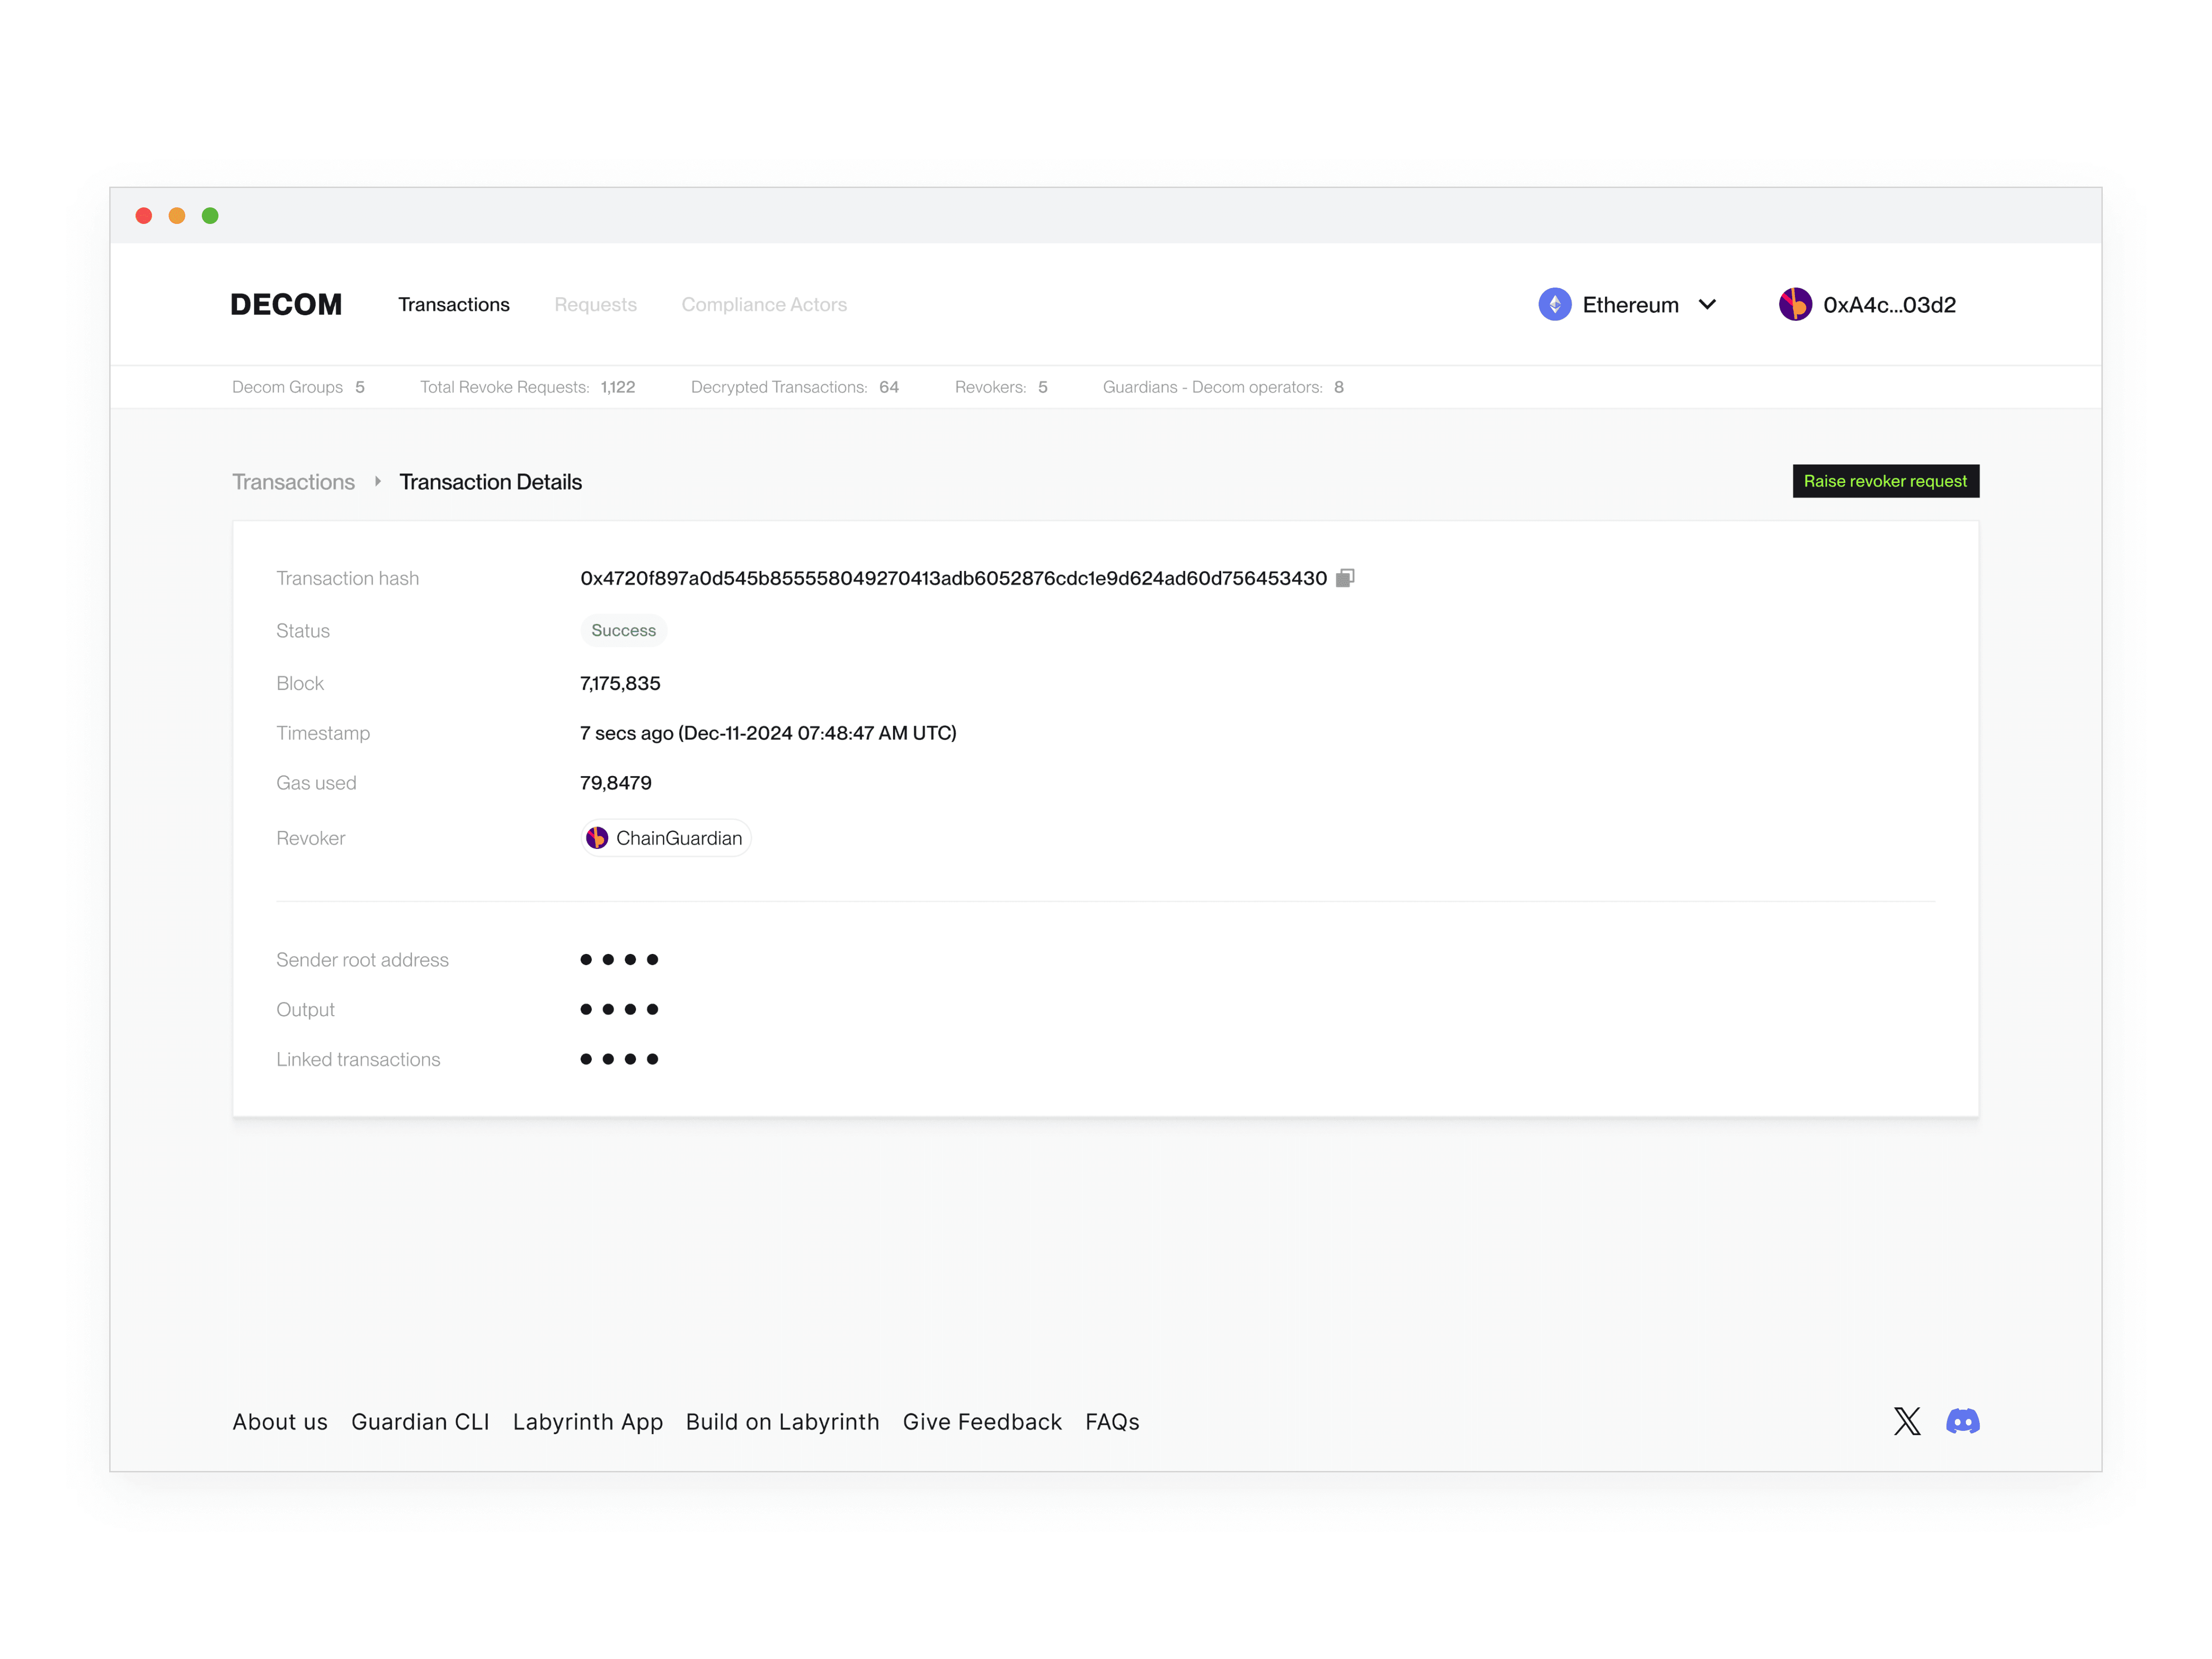Switch to the Requests tab

tap(595, 304)
